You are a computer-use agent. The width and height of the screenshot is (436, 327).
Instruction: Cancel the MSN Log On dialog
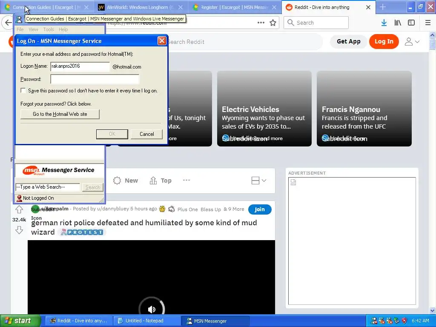tap(146, 134)
